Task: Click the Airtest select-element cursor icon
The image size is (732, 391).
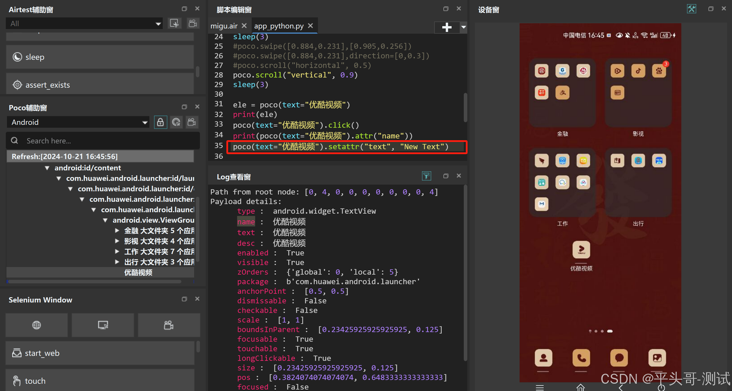Action: 174,23
